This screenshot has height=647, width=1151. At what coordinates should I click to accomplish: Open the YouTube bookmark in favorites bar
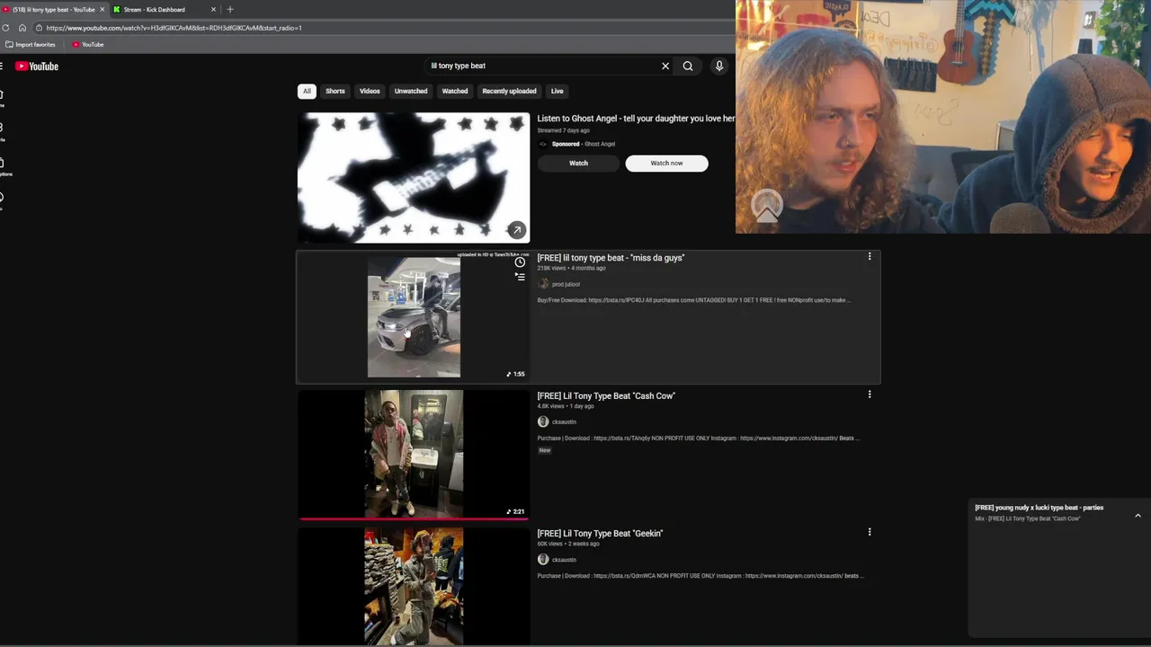point(88,44)
